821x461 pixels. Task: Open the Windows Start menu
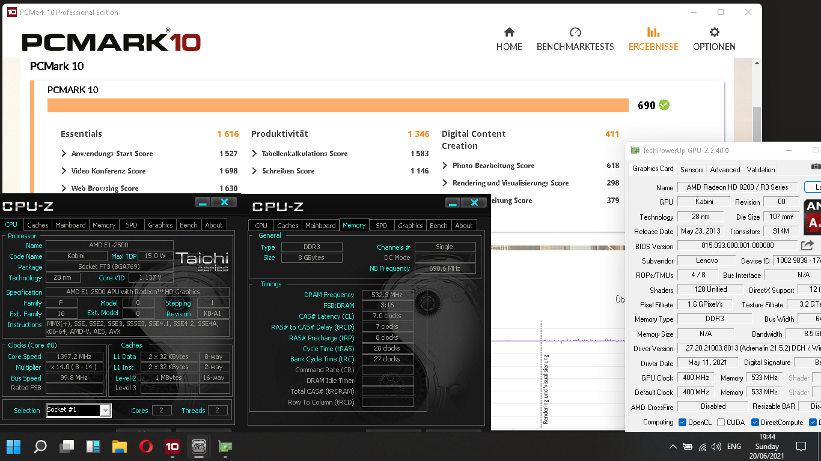14,447
